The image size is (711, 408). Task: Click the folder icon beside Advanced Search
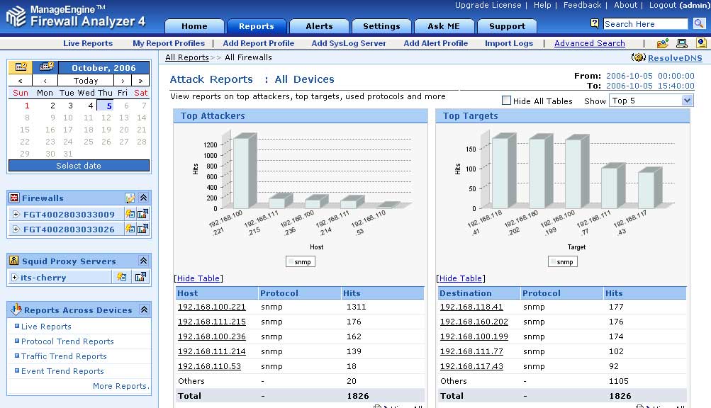[x=662, y=44]
